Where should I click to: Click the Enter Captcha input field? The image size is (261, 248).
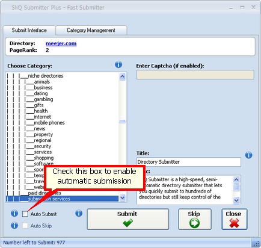point(195,75)
